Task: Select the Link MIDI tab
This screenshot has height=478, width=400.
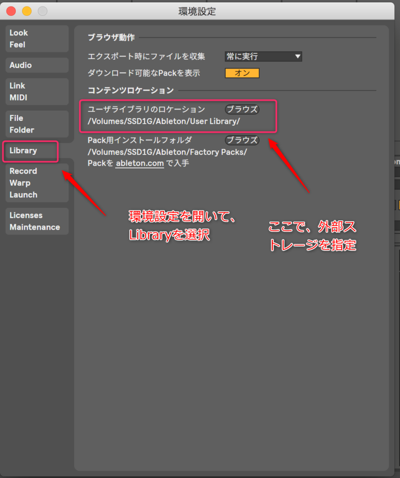Action: pos(36,91)
